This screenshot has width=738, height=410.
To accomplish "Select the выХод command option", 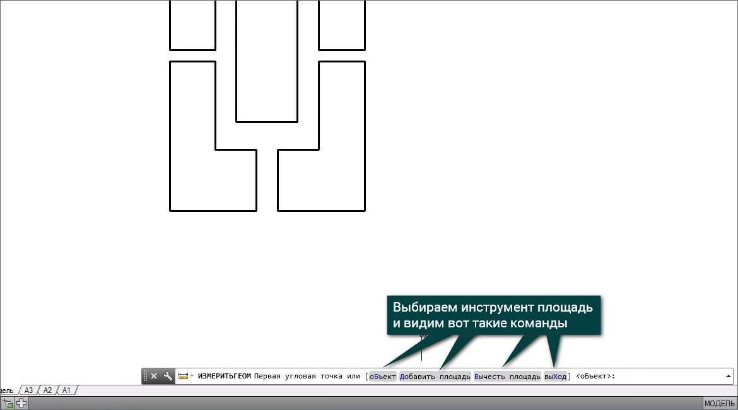I will 555,377.
